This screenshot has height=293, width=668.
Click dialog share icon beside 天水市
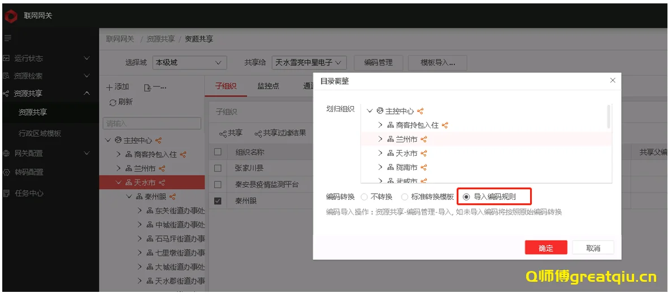(424, 154)
